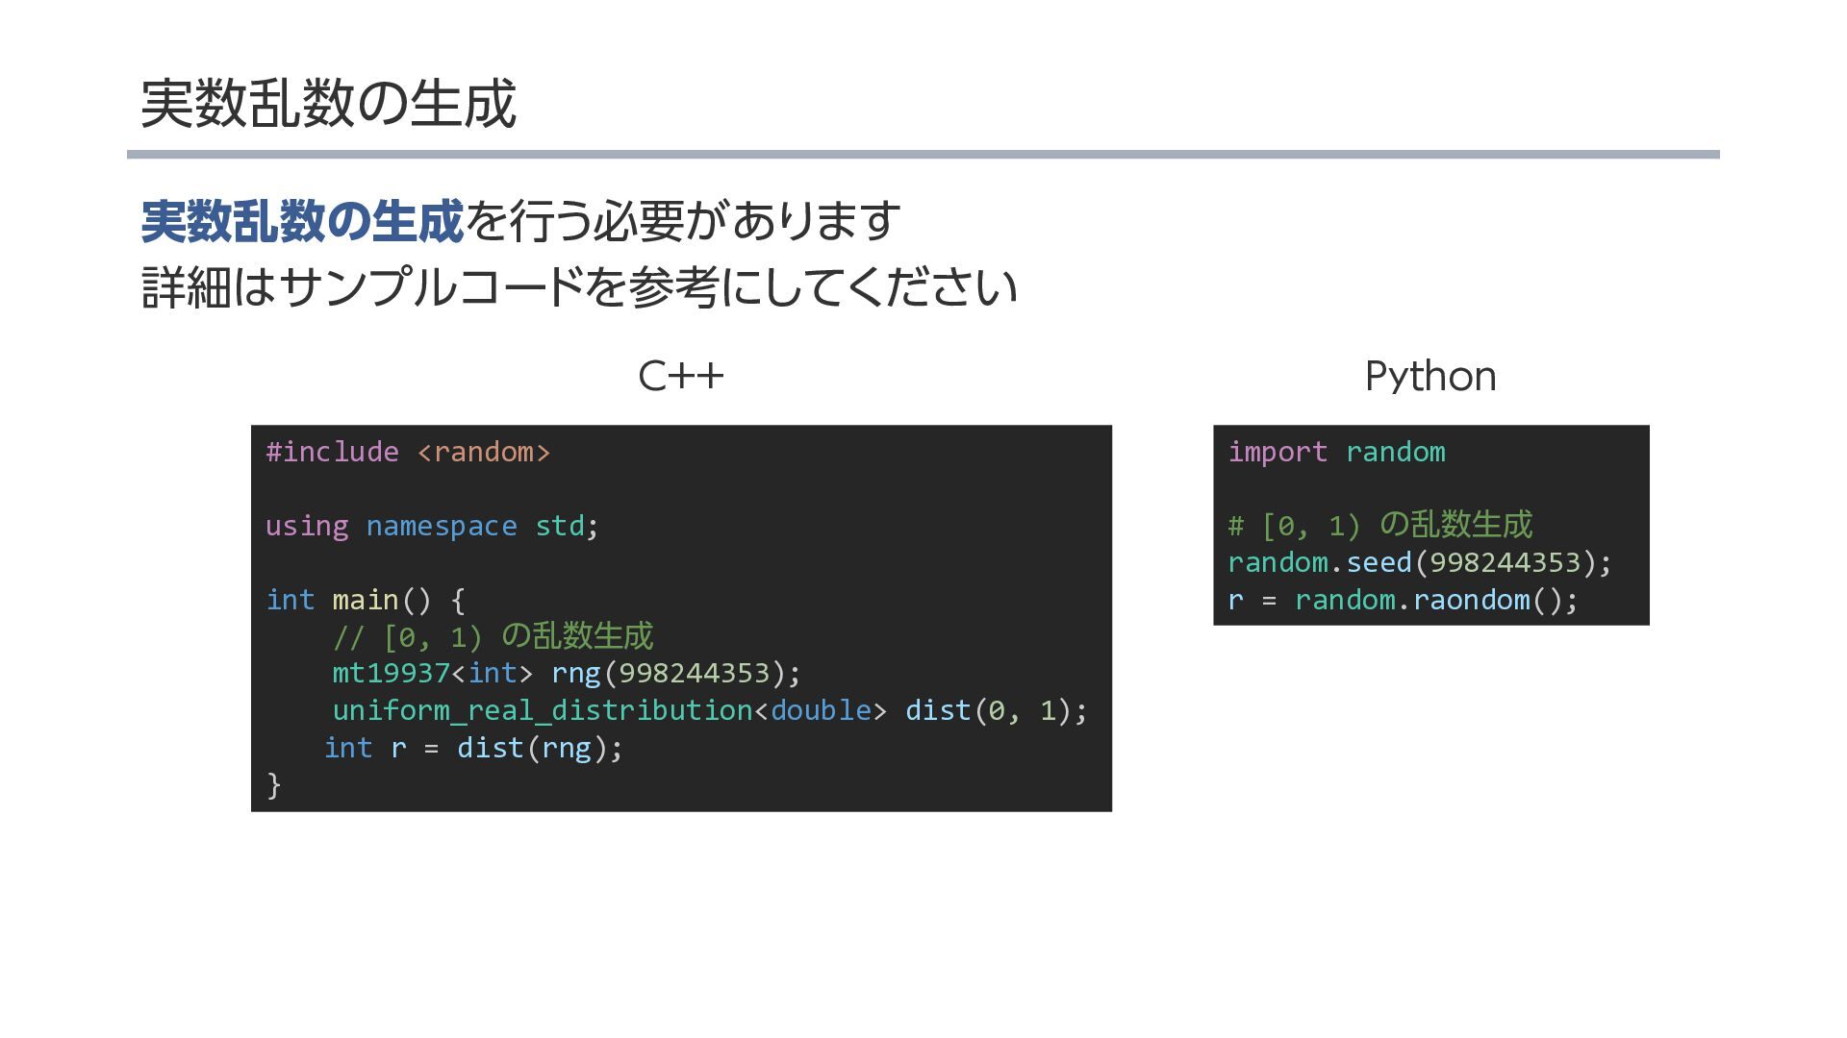Click the r = random.raondom() line
The height and width of the screenshot is (1038, 1847).
[x=1403, y=600]
